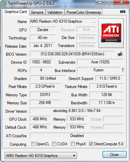Open the Validation tab
The image size is (130, 162).
click(x=55, y=12)
